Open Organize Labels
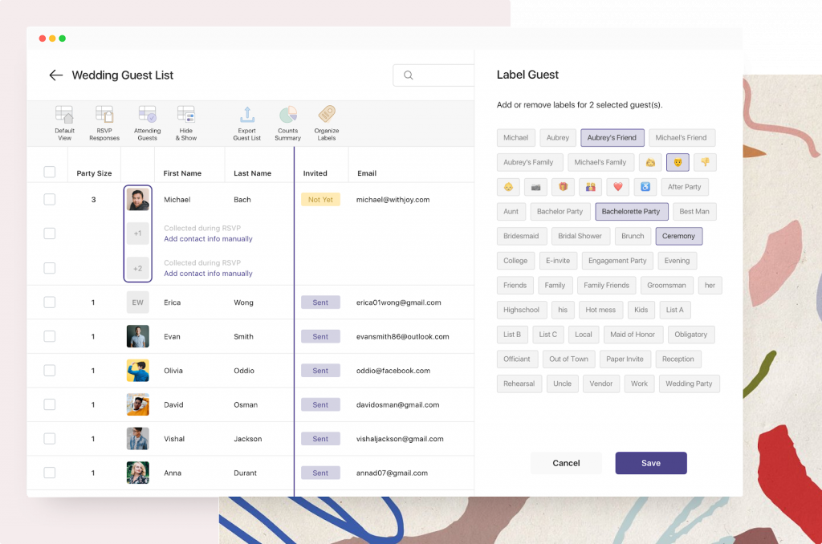The image size is (822, 544). 327,123
